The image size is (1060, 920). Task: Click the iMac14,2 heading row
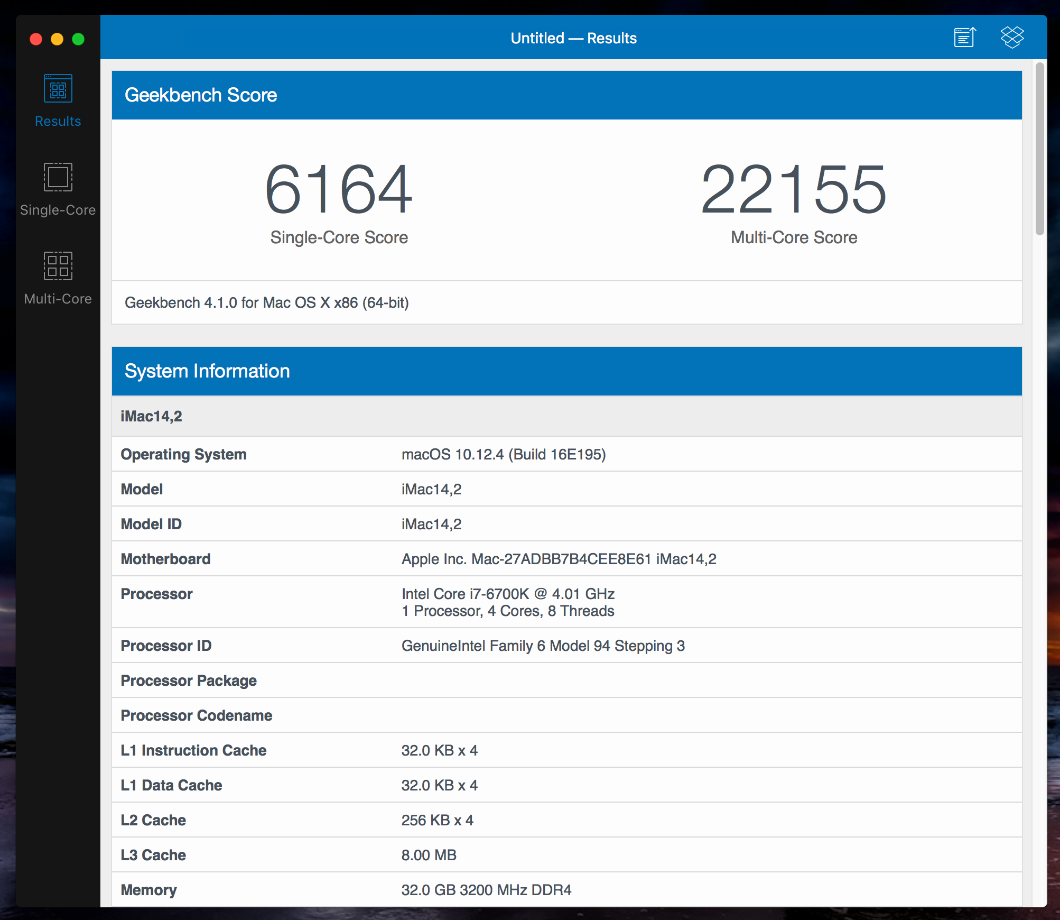[567, 416]
